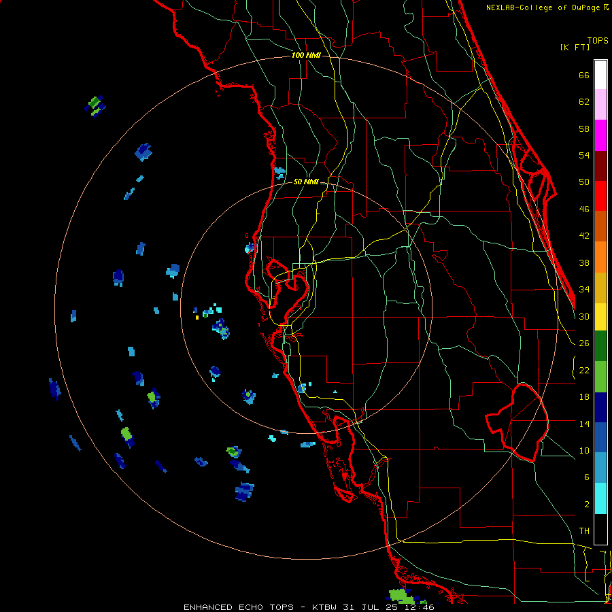Click the medium blue legend swatch
612x612 pixels.
600,437
